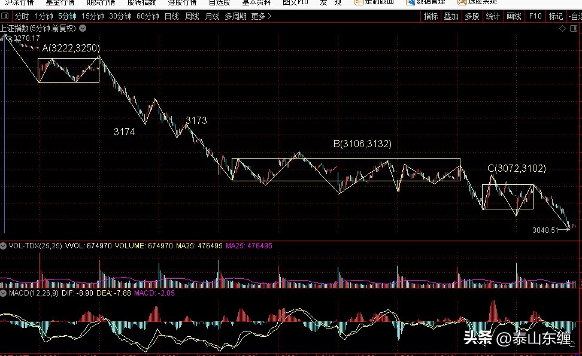The image size is (582, 356).
Task: Open the 自选股 menu
Action: click(219, 2)
